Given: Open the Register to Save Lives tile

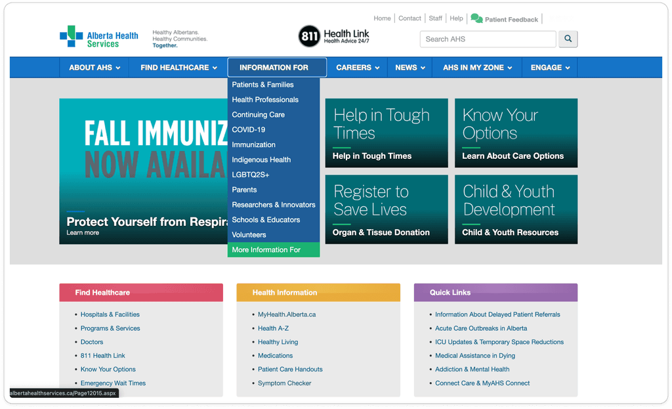Looking at the screenshot, I should pyautogui.click(x=387, y=209).
